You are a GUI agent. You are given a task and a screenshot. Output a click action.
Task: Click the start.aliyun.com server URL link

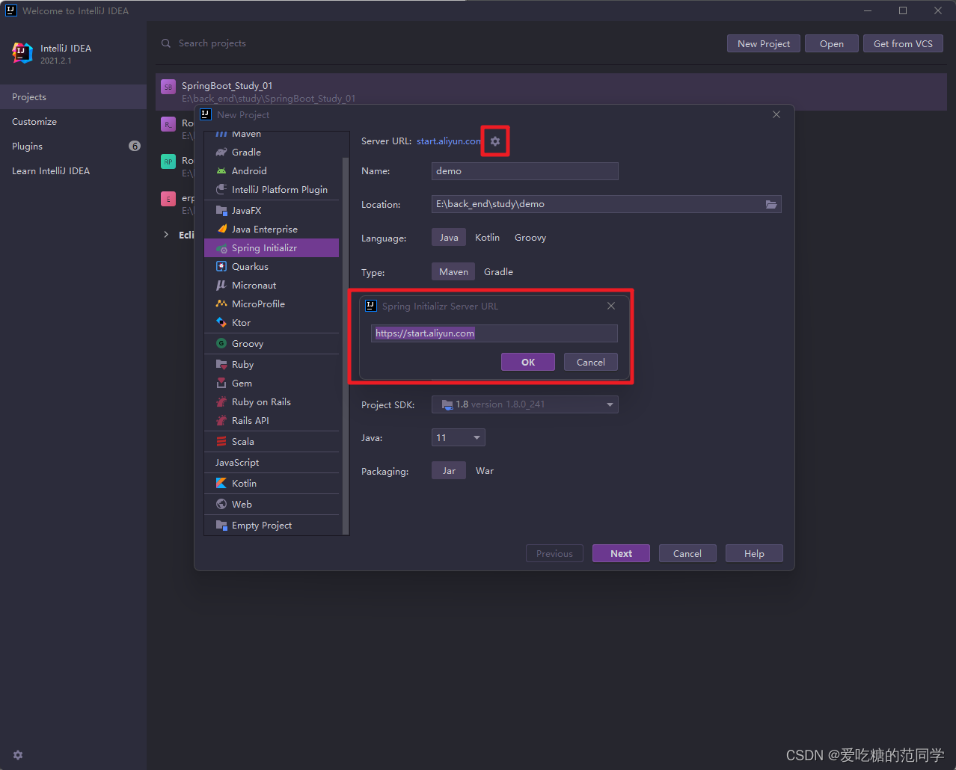point(449,141)
